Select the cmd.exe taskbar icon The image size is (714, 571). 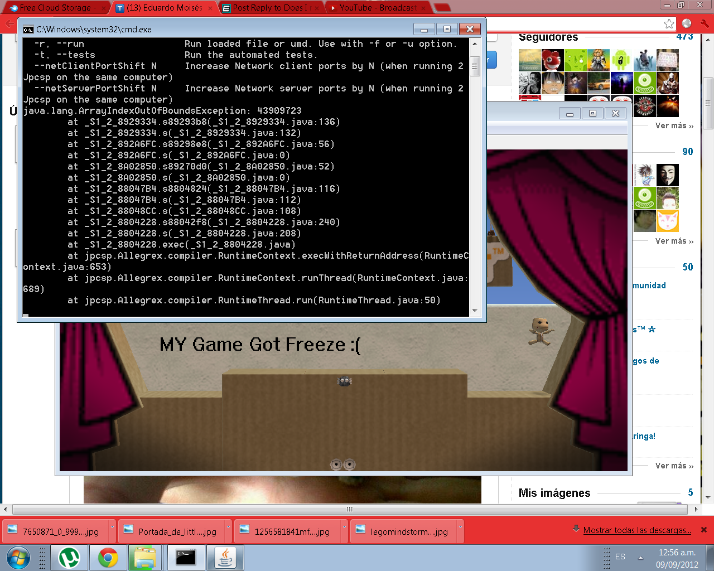coord(185,558)
